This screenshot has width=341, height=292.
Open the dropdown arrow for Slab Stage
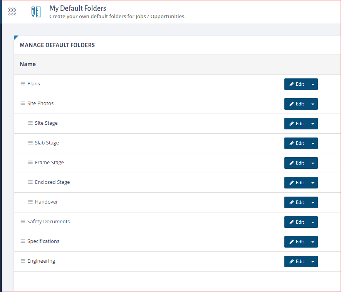313,143
